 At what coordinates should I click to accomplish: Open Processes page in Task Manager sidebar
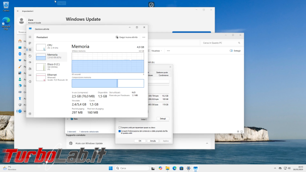coord(30,43)
